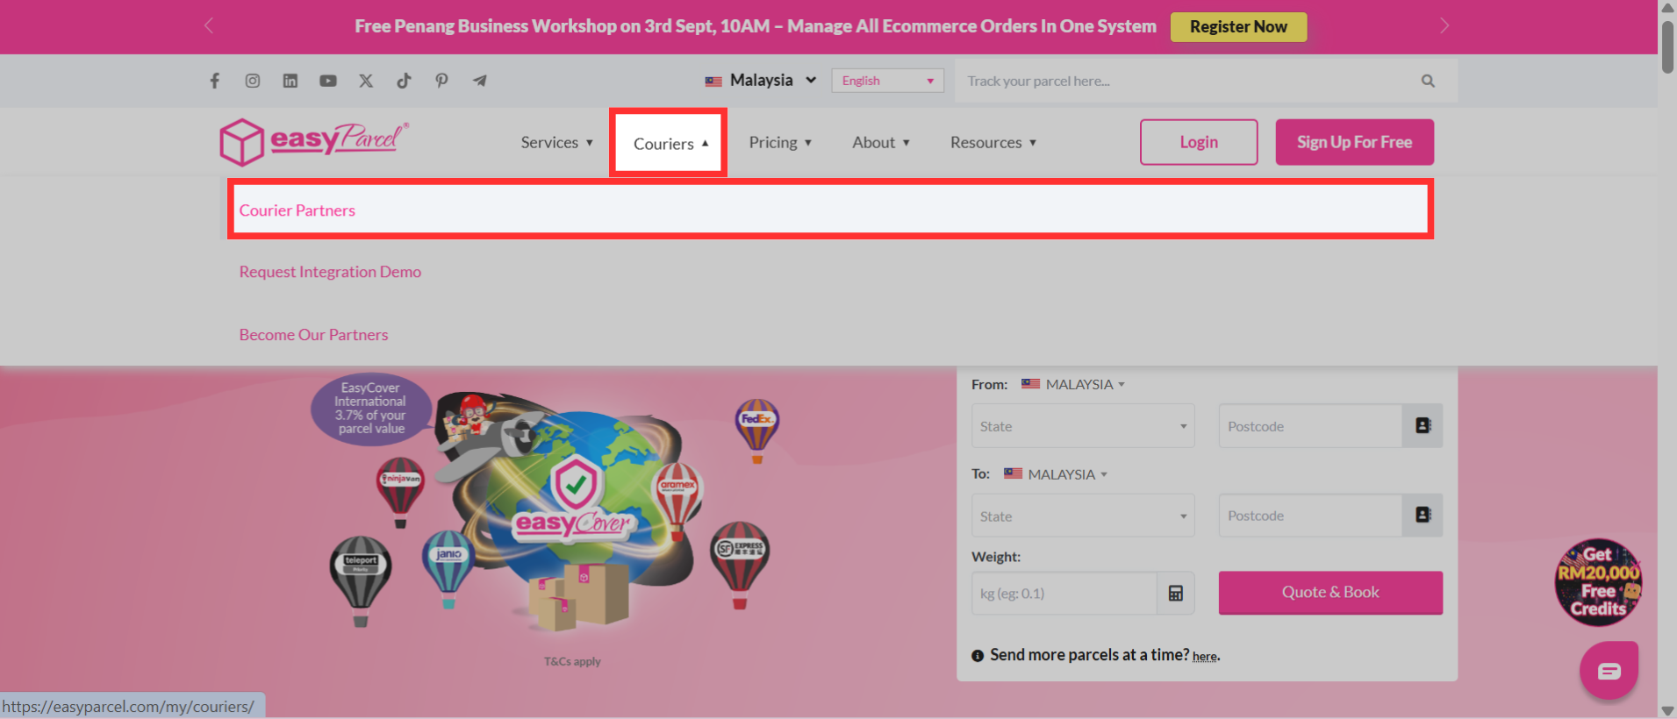Expand the Pricing menu
The width and height of the screenshot is (1677, 719).
tap(780, 142)
